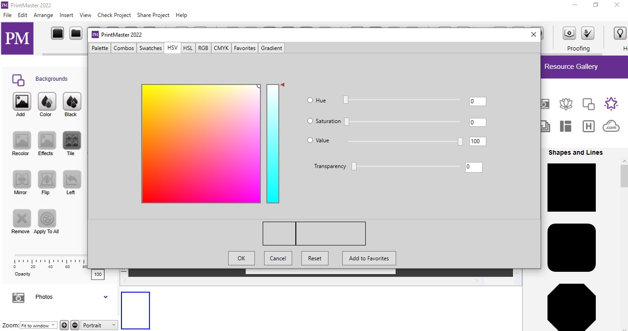Image resolution: width=628 pixels, height=331 pixels.
Task: Click the zoom in plus icon
Action: (64, 325)
